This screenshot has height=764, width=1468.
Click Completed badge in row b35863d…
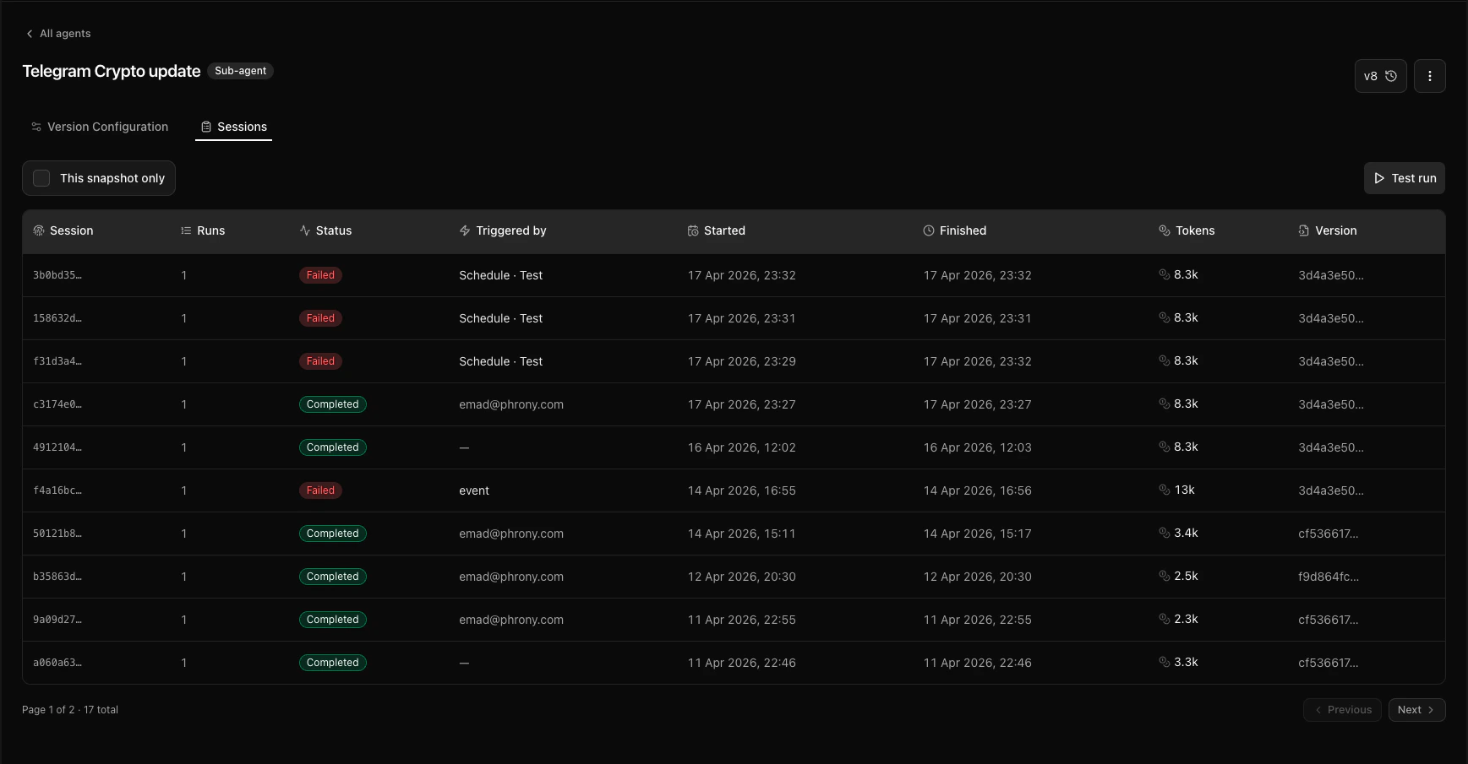[x=333, y=577]
